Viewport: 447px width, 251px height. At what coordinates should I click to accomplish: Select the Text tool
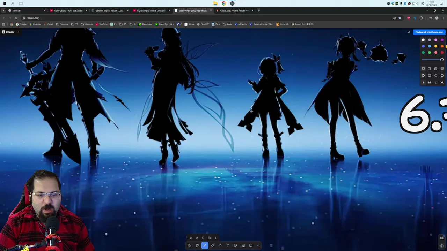click(x=228, y=245)
